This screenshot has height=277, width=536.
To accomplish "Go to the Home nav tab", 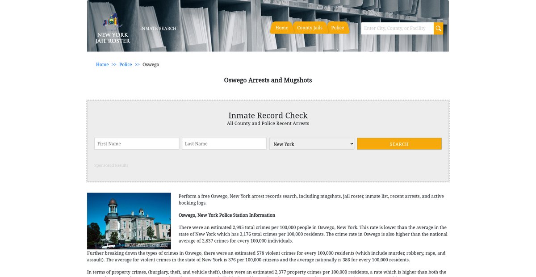I will [282, 28].
